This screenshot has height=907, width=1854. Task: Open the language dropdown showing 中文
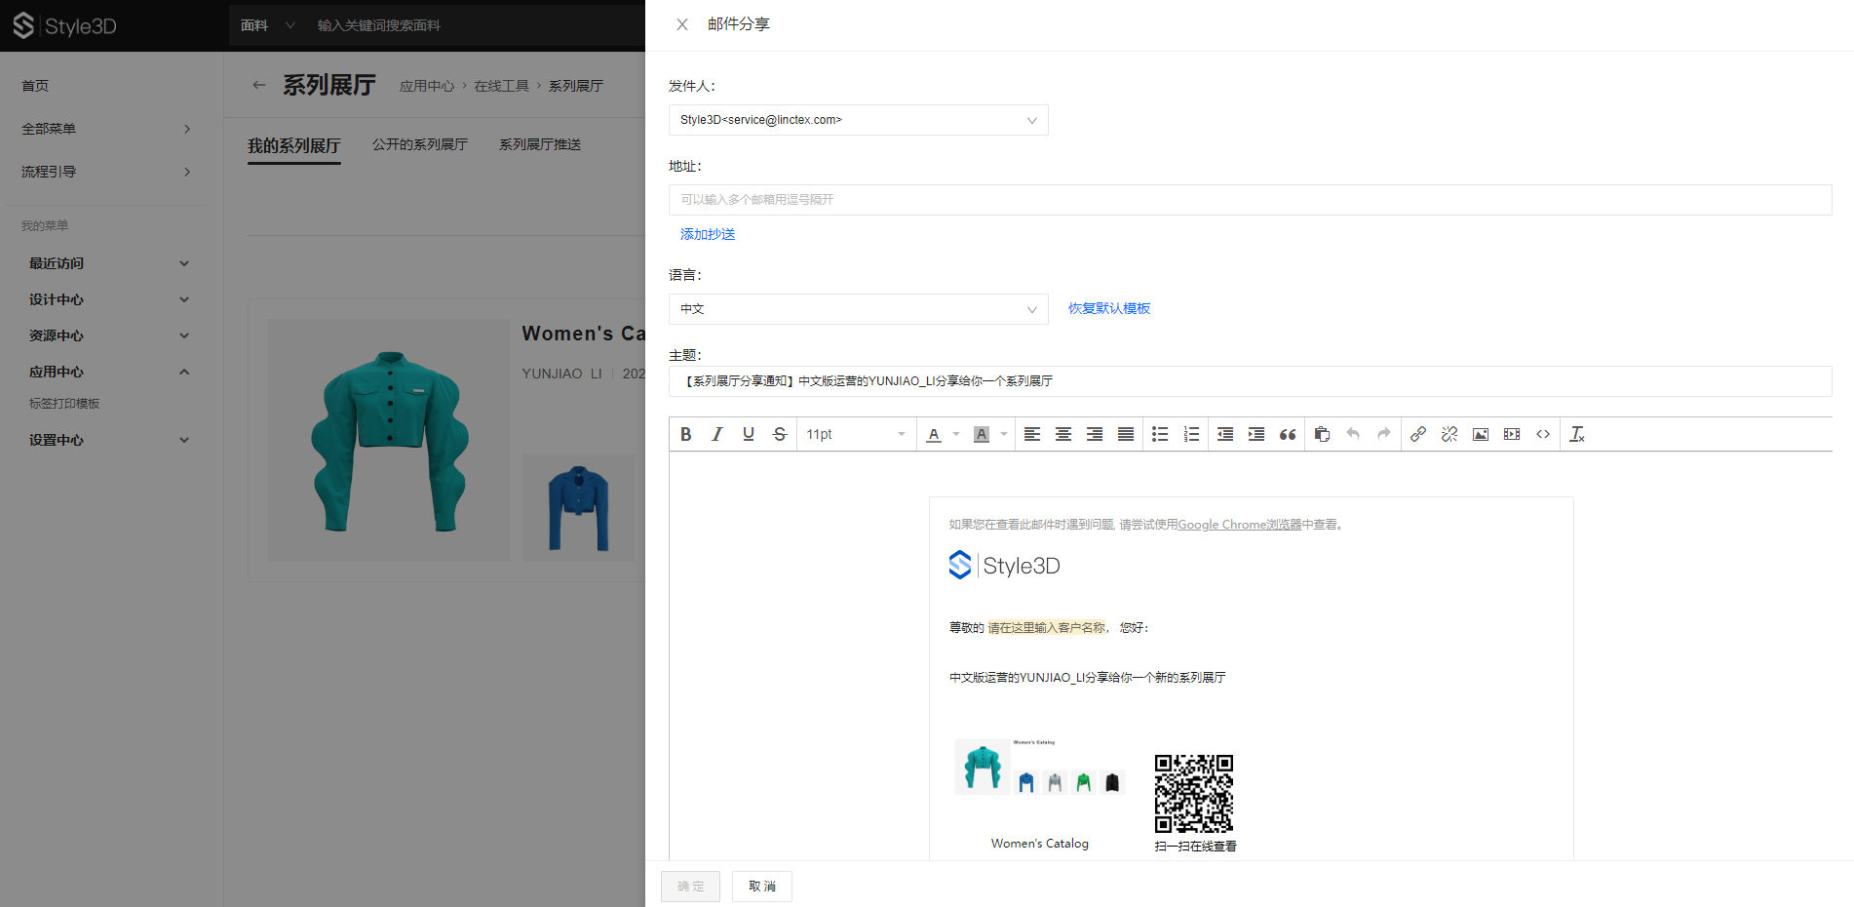[x=858, y=309]
